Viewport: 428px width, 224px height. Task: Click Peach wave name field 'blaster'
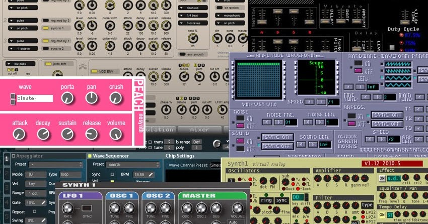[34, 98]
